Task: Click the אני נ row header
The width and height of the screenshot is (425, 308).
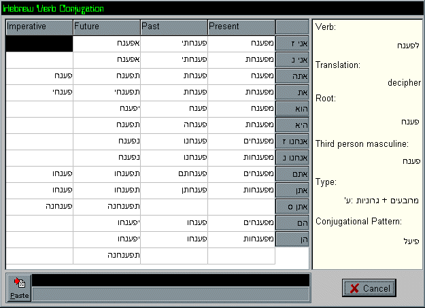Action: coord(292,60)
